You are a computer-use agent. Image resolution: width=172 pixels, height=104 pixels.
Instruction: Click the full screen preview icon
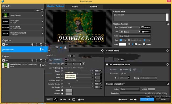click(74, 99)
